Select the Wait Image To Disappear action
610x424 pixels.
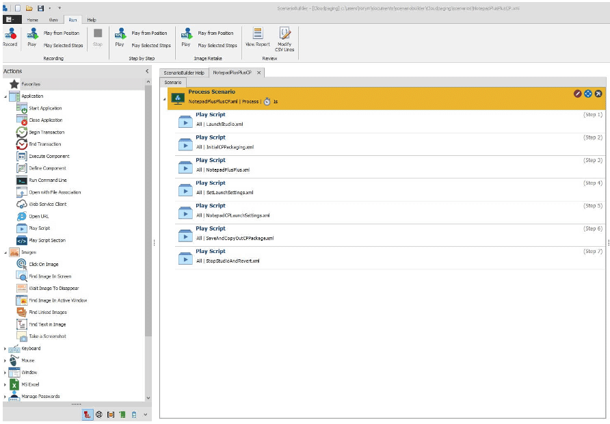47,288
